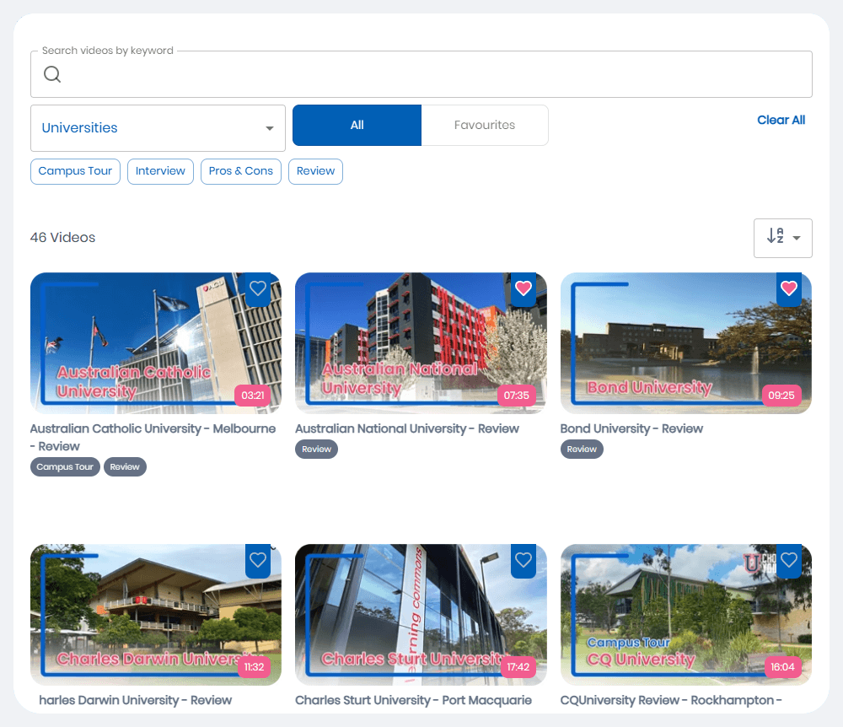Screen dimensions: 843x727
Task: Open 'Australian Catholic University - Melbourne - Review' title
Action: 153,438
